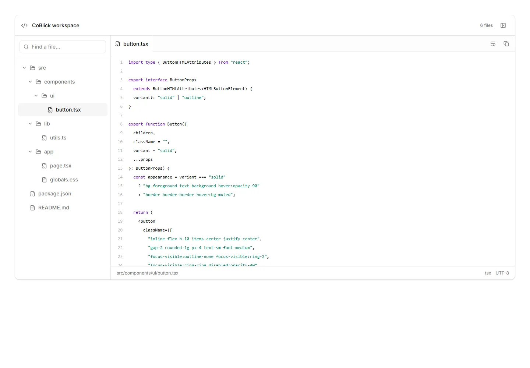Click line number 18 in gutter
The image size is (530, 368).
tap(120, 212)
